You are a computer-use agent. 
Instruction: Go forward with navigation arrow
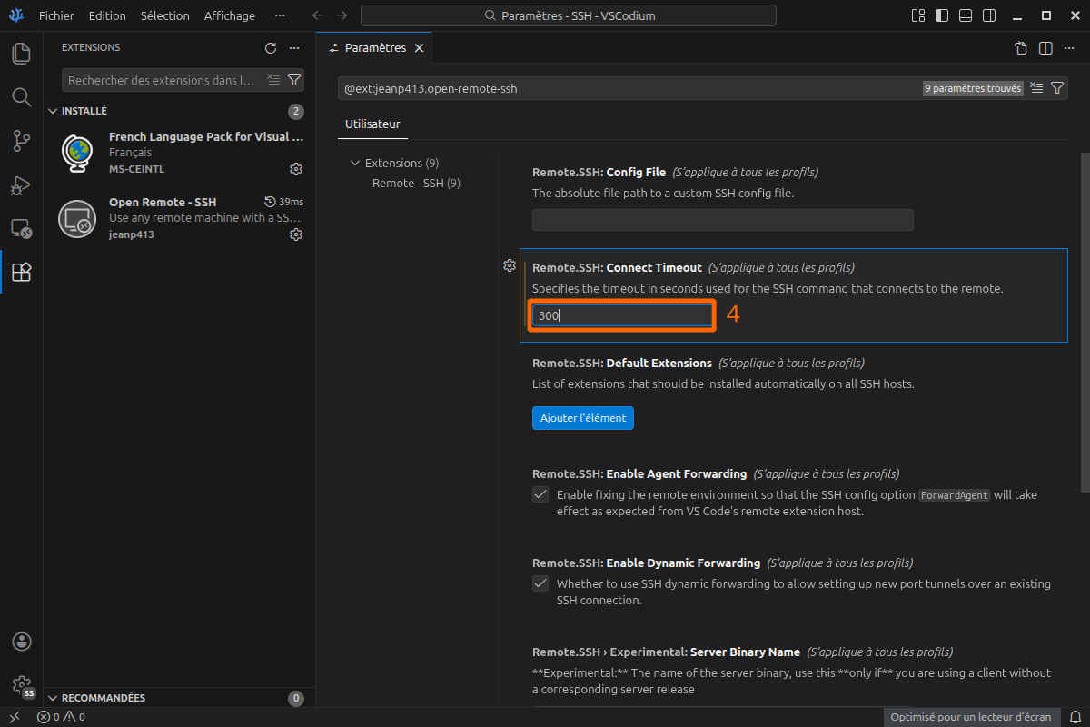pyautogui.click(x=342, y=15)
